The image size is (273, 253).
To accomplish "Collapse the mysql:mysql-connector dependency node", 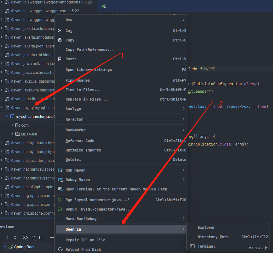I will click(x=2, y=107).
